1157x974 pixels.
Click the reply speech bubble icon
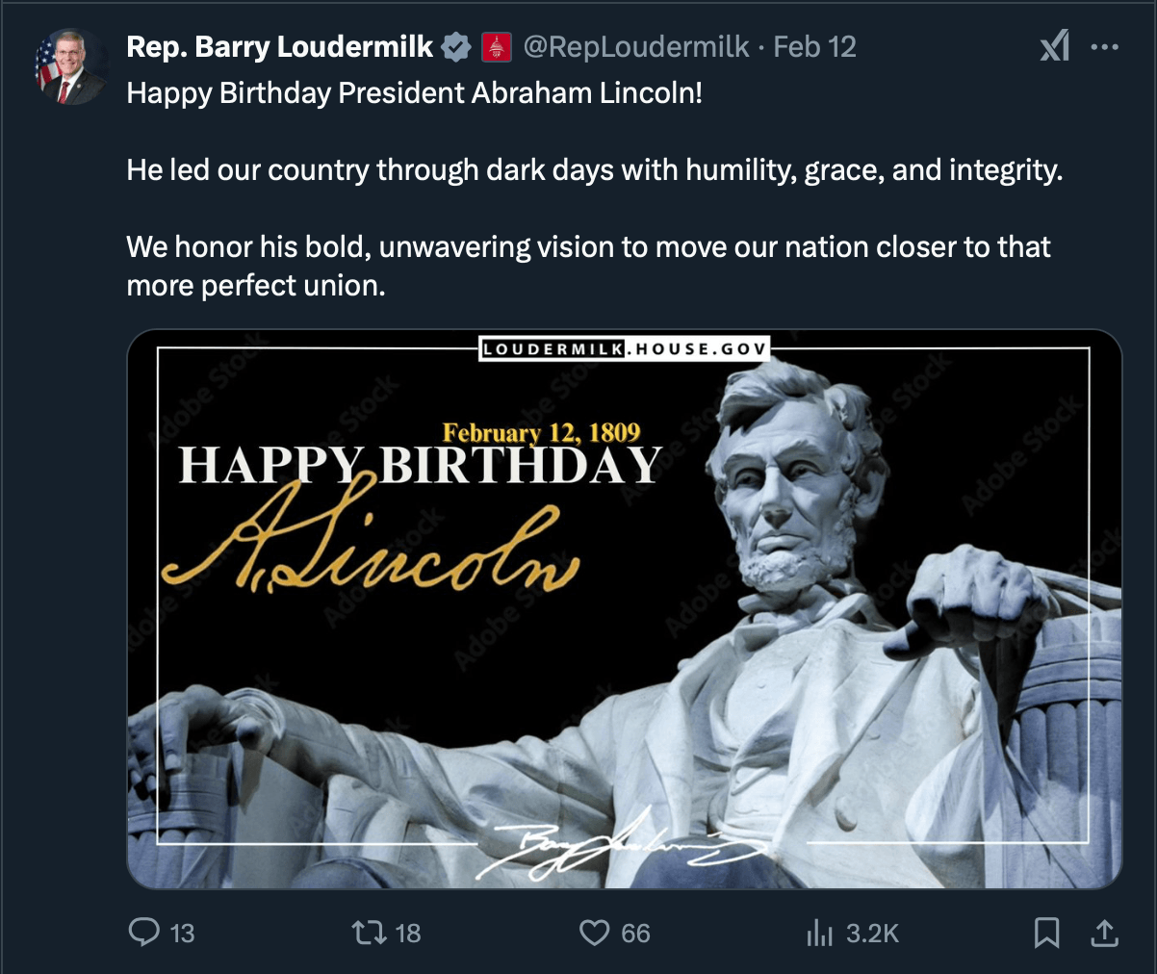(144, 932)
